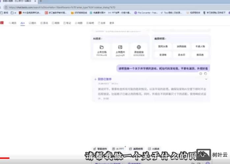
Task: Open a new browser tab with plus button
Action: pos(41,1)
